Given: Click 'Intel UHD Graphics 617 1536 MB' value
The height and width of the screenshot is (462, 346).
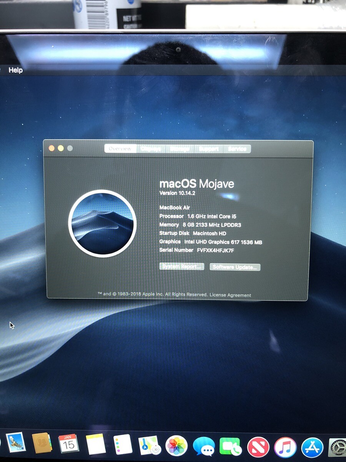Looking at the screenshot, I should (223, 242).
